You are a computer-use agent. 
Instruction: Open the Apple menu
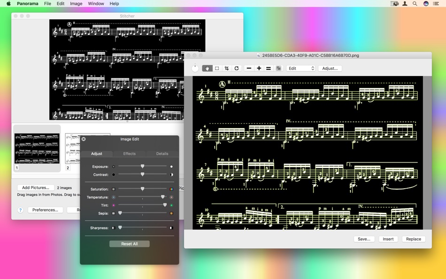coord(8,3)
